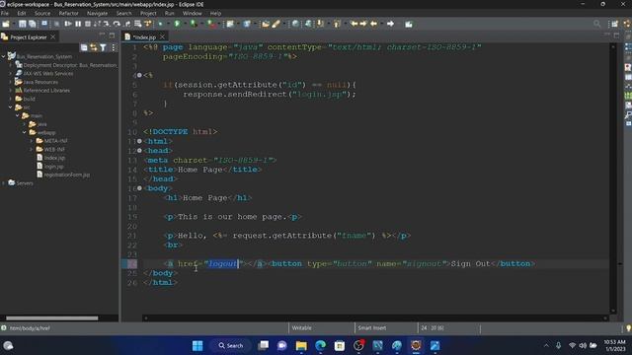The width and height of the screenshot is (632, 355).
Task: Click the Debug bug toolbar icon
Action: (160, 24)
